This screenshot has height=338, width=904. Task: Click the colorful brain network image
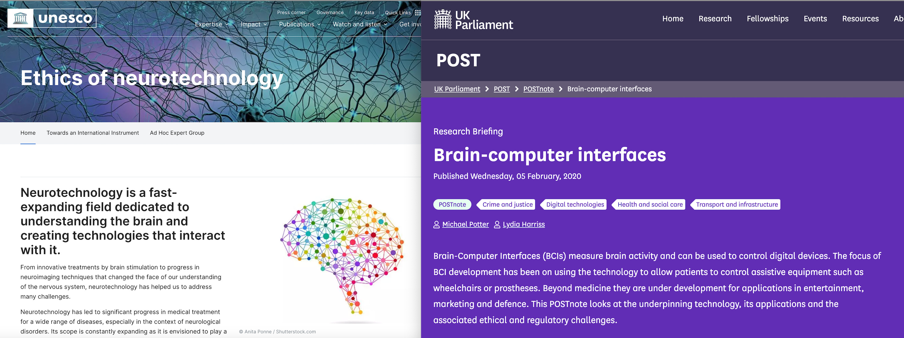pos(342,257)
